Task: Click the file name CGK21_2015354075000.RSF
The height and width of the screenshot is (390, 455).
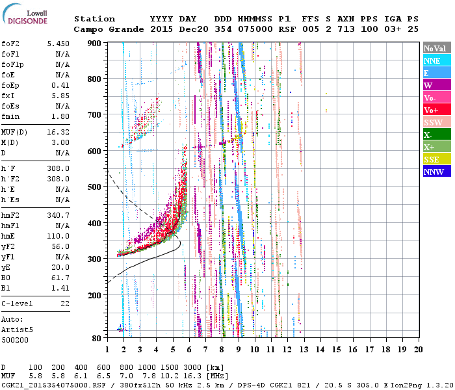Action: coord(53,385)
